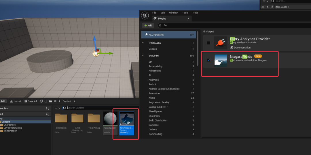Image resolution: width=311 pixels, height=155 pixels.
Task: Open the Window menu
Action: 173,13
